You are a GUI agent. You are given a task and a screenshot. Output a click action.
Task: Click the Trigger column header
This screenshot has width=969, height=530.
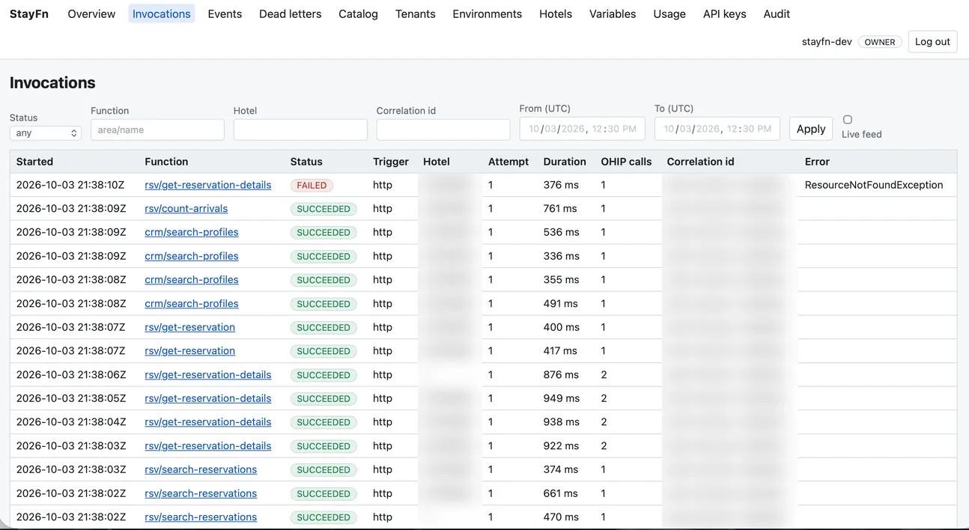point(391,162)
